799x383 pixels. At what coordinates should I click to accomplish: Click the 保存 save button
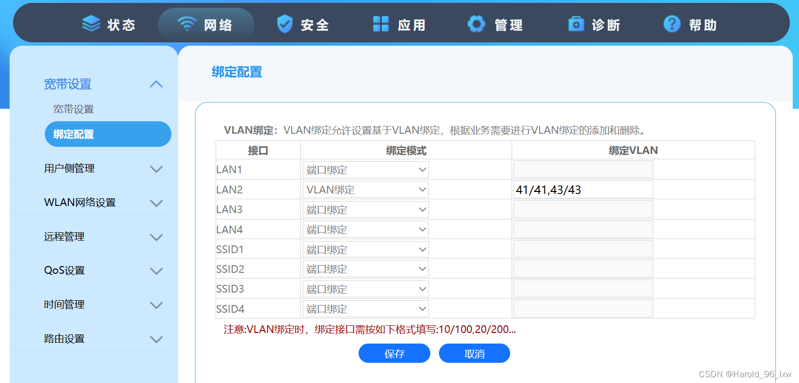click(x=394, y=354)
